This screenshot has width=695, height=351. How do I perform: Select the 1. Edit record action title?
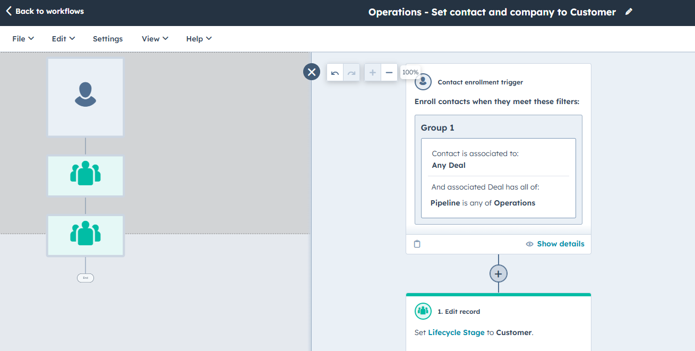(x=459, y=312)
